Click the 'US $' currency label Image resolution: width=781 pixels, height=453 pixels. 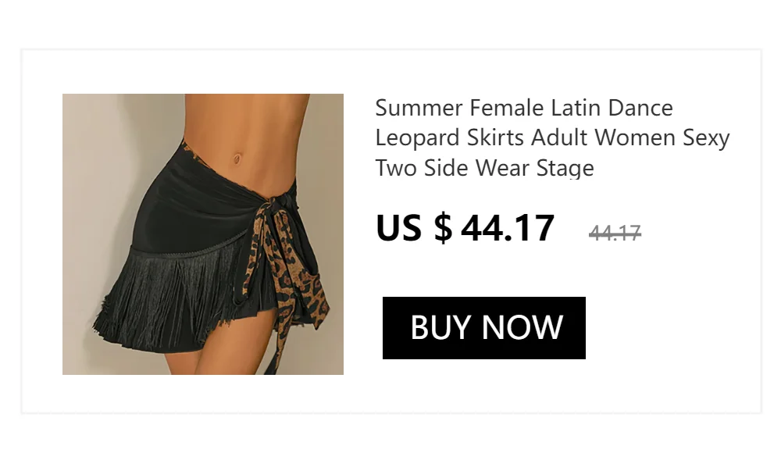(414, 228)
